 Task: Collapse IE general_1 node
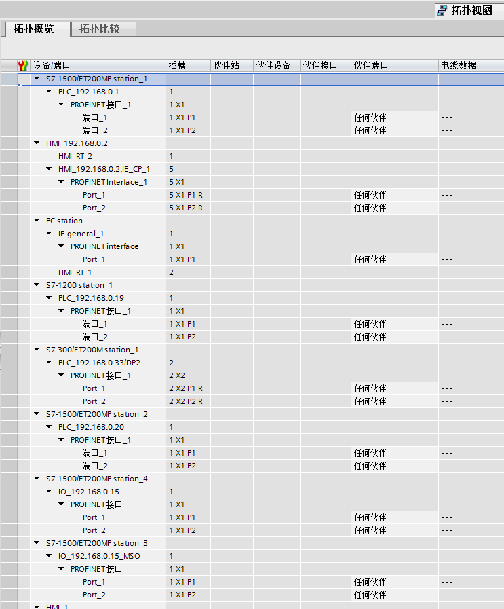(x=49, y=233)
